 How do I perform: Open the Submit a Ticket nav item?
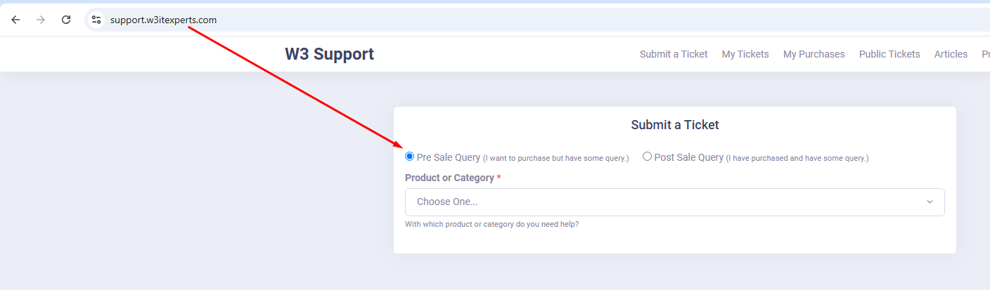click(674, 54)
